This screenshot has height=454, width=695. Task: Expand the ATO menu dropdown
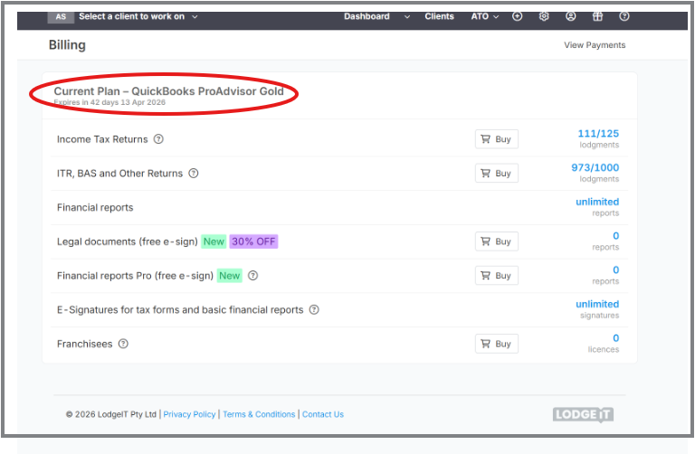coord(485,16)
